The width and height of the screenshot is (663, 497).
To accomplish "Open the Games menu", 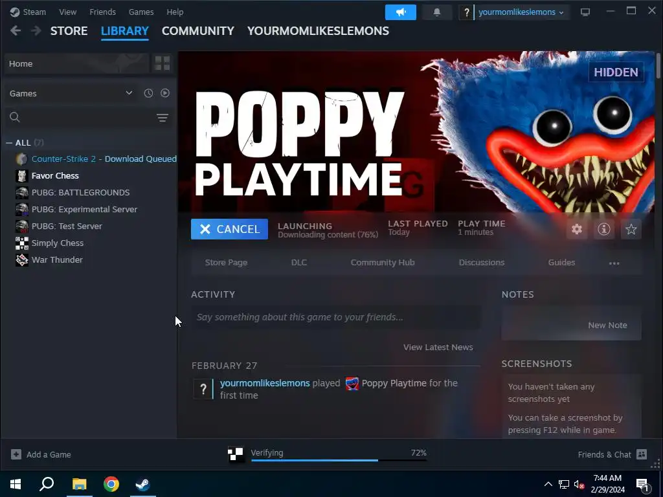I will tap(141, 12).
